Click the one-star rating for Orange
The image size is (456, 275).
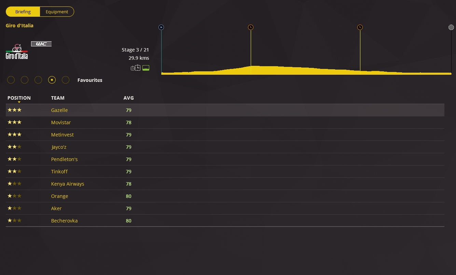[x=14, y=196]
